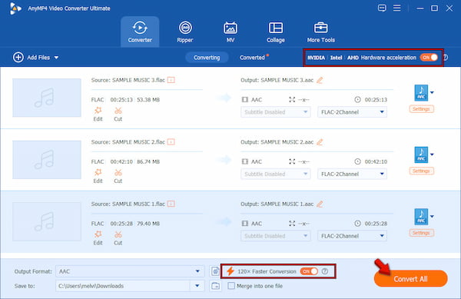
Task: Open FLAC-2Channel dropdown for SAMPLE MUSIC 2
Action: [352, 174]
